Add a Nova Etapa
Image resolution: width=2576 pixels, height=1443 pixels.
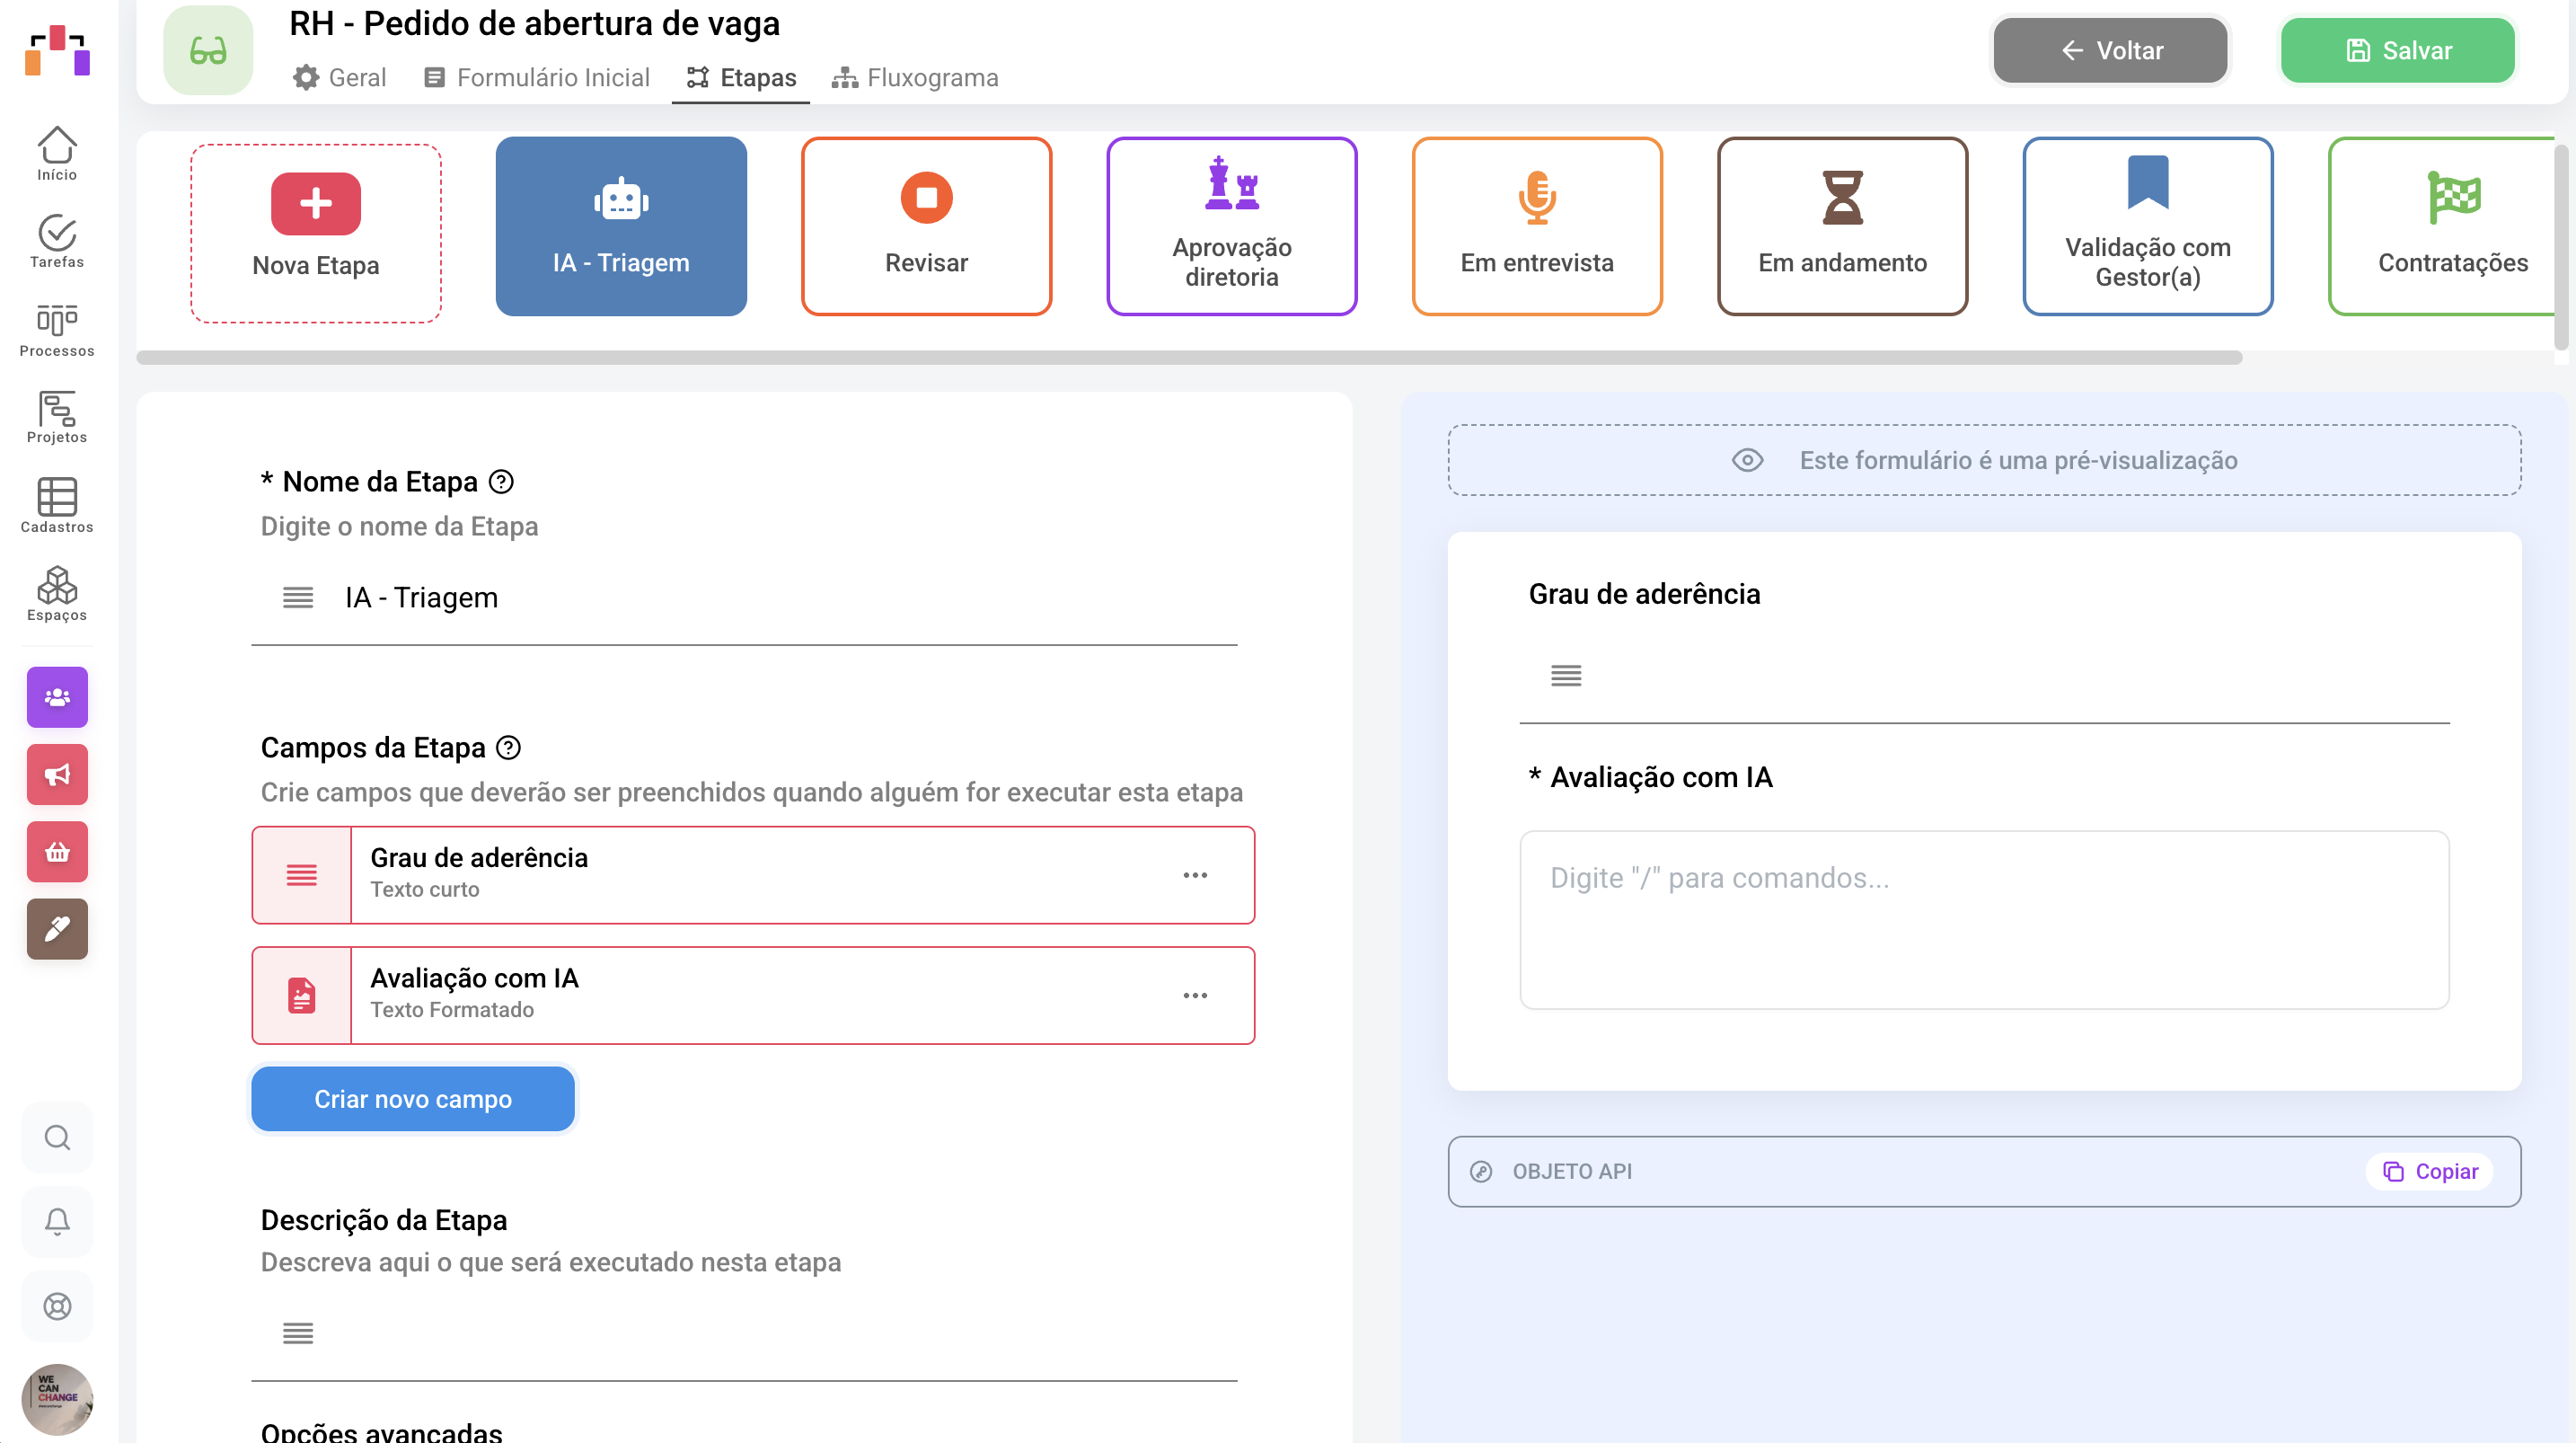(x=316, y=232)
